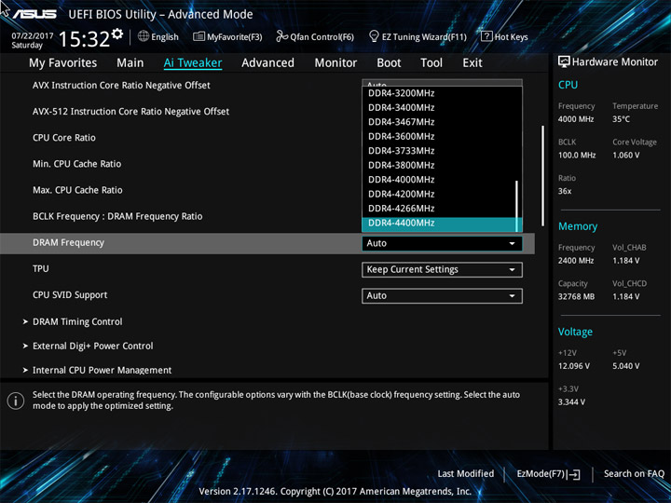Select Max. CPU Cache Ratio row
This screenshot has height=503, width=671.
(x=77, y=190)
